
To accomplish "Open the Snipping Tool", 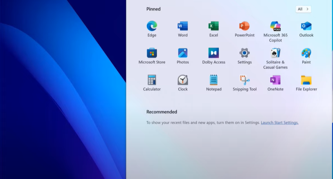I will tap(245, 80).
